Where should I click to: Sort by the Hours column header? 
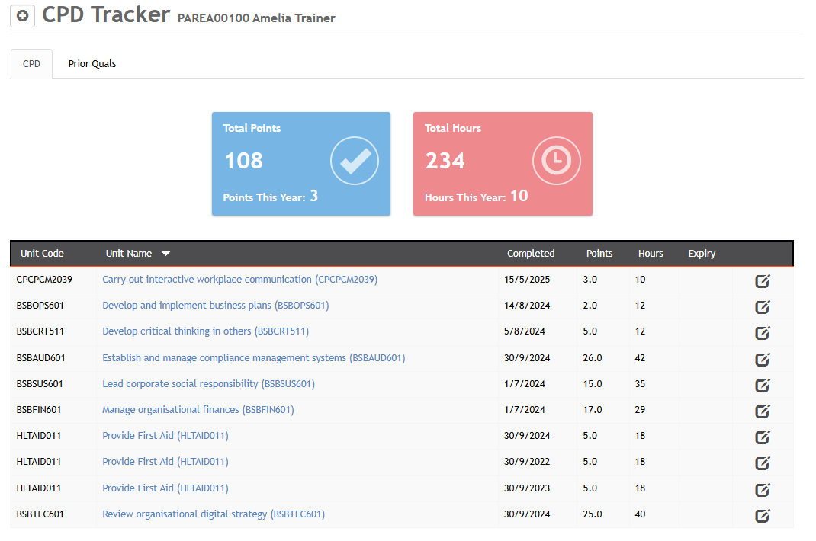(651, 253)
